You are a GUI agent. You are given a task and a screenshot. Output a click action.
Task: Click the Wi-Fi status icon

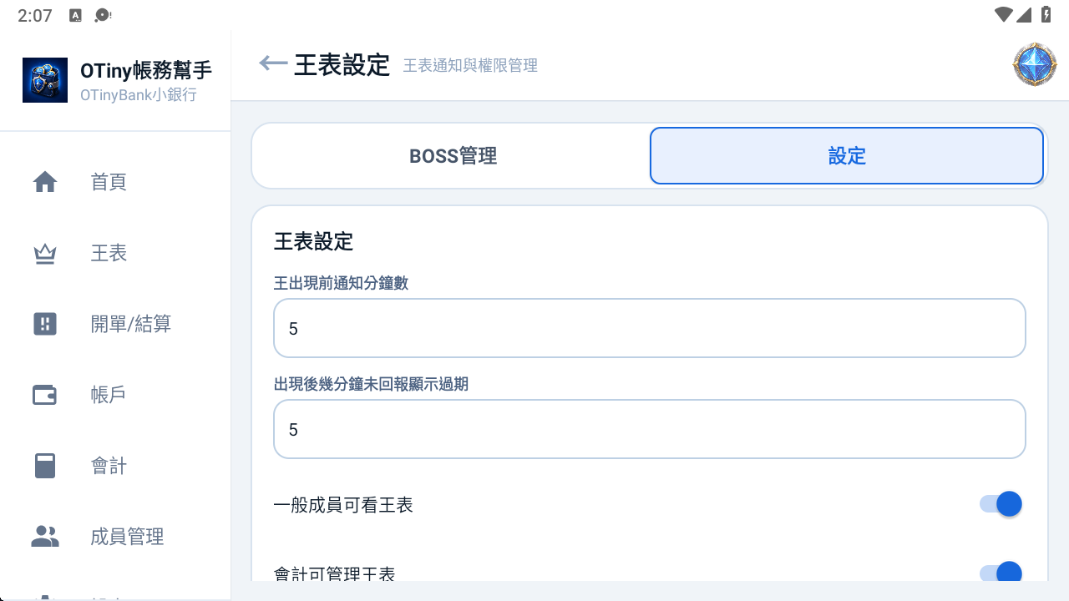tap(1004, 14)
